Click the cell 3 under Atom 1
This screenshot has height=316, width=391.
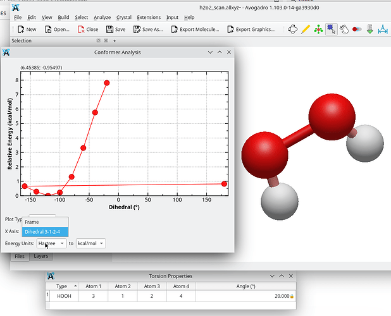click(x=93, y=296)
